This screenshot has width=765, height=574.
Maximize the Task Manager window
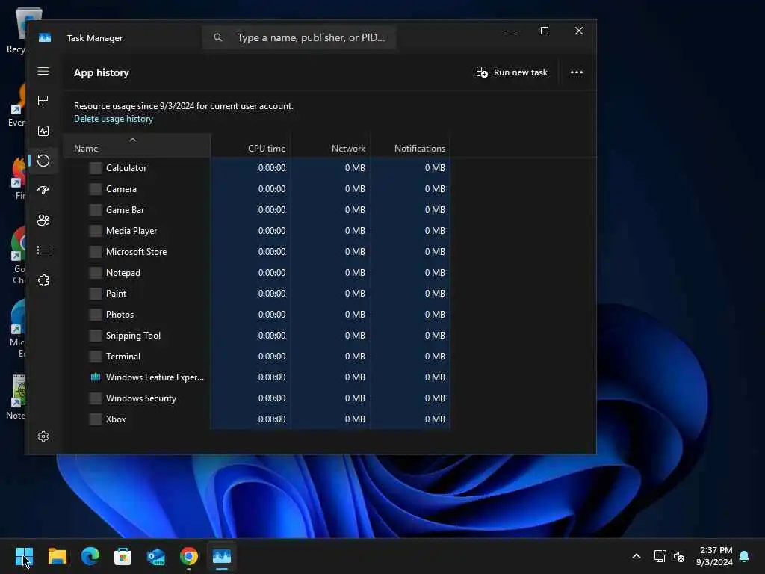coord(545,31)
